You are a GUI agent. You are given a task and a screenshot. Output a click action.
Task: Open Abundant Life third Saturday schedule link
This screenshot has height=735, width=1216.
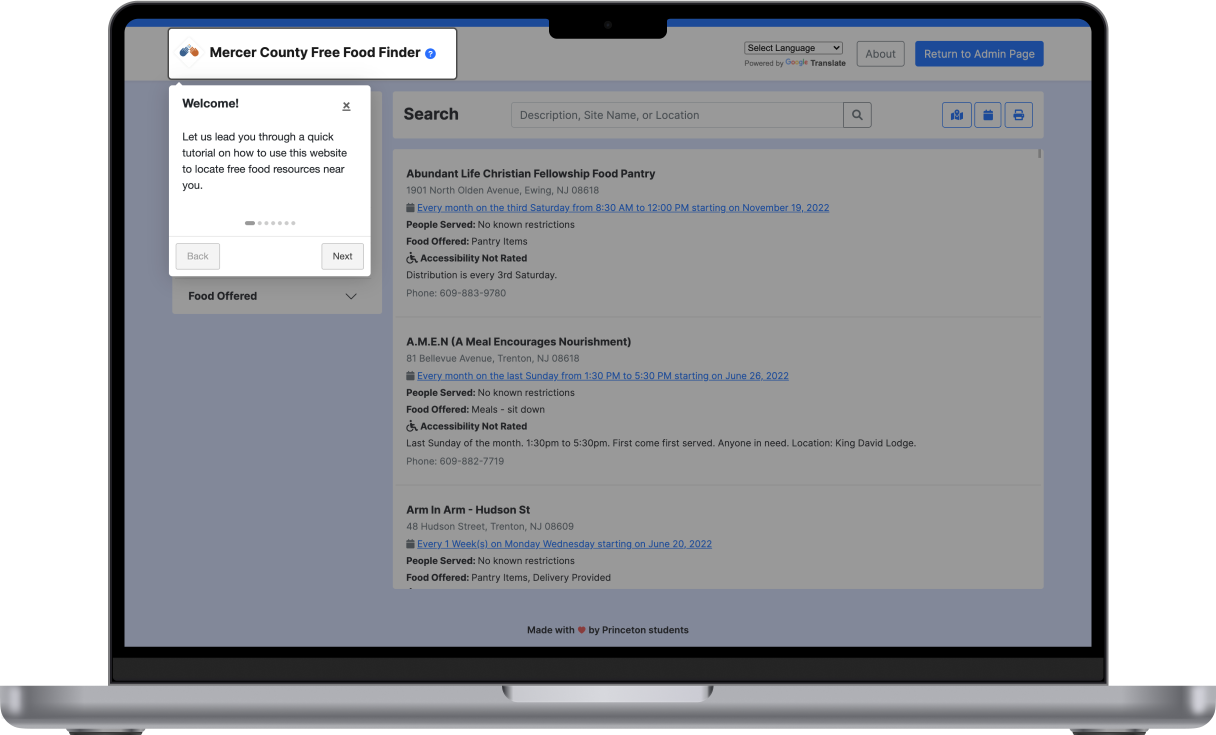click(x=623, y=207)
